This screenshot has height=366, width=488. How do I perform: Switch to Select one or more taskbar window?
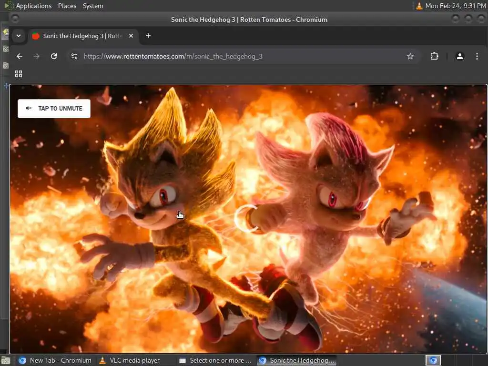(x=215, y=360)
